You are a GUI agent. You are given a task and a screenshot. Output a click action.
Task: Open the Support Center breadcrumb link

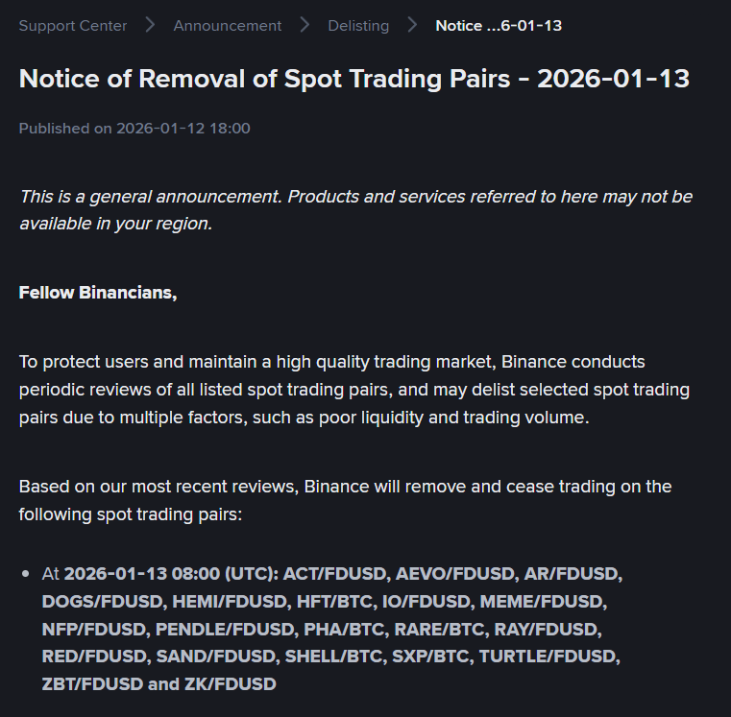coord(73,26)
